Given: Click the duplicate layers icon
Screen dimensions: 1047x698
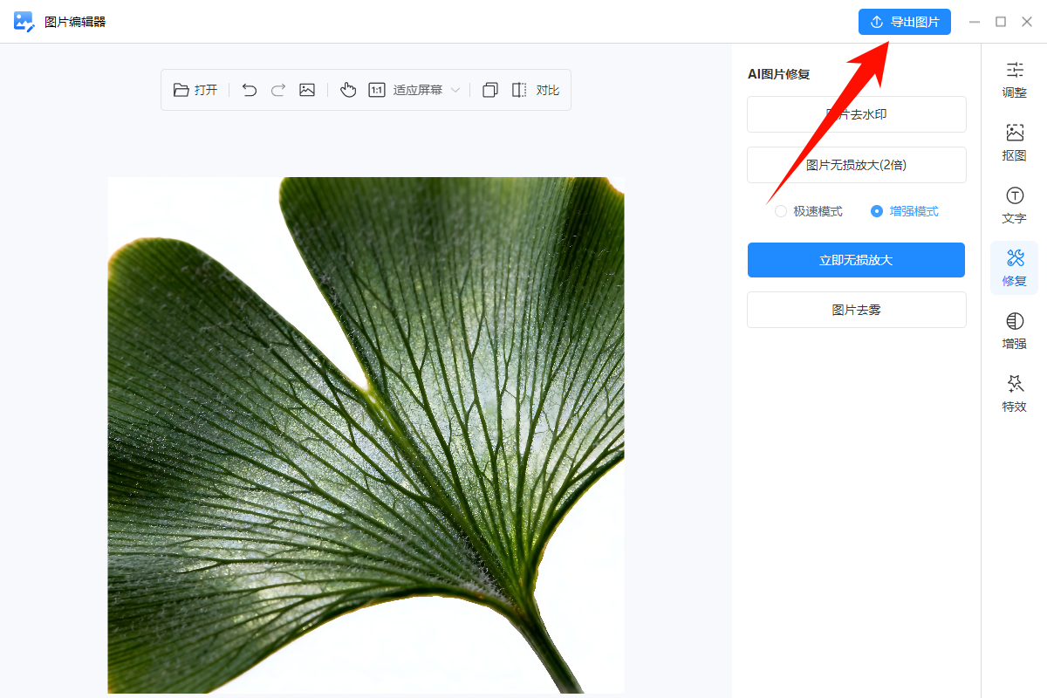Looking at the screenshot, I should [x=490, y=90].
